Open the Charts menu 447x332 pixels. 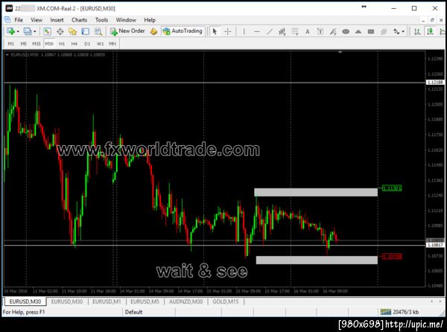click(79, 20)
